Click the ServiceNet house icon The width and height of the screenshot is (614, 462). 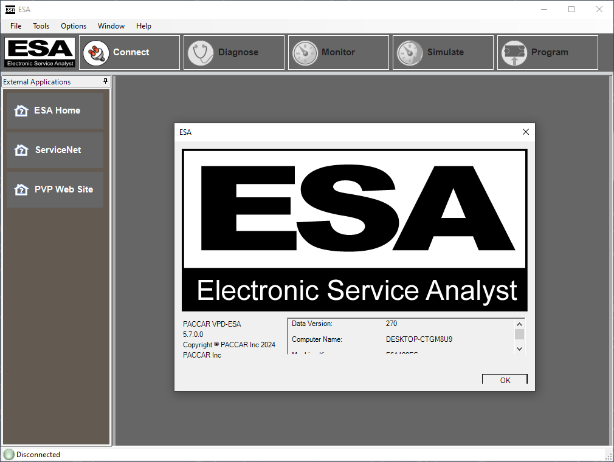21,150
